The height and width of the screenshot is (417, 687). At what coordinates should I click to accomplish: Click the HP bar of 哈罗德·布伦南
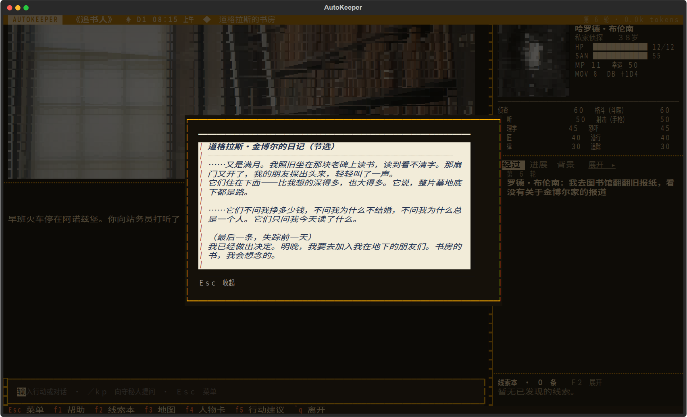(x=620, y=47)
